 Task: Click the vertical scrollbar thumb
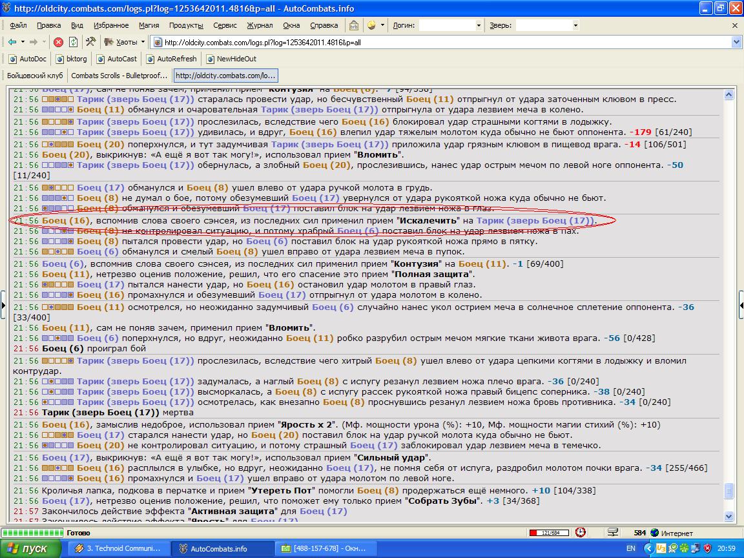tap(729, 491)
